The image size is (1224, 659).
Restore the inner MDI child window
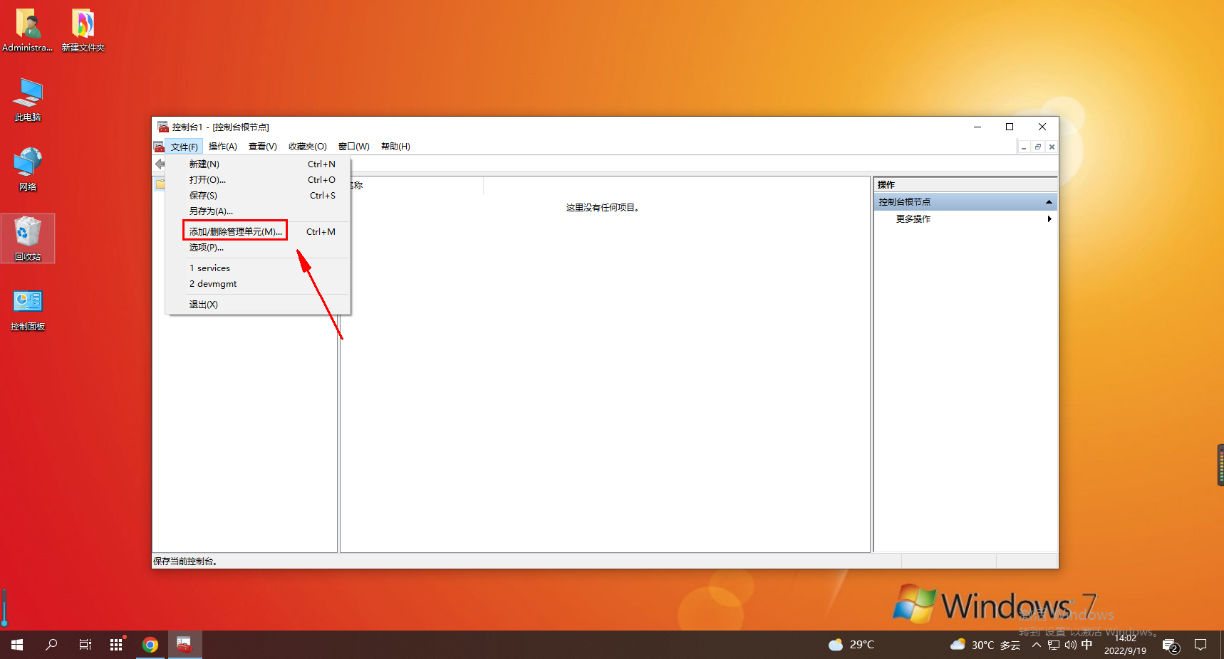[1038, 147]
